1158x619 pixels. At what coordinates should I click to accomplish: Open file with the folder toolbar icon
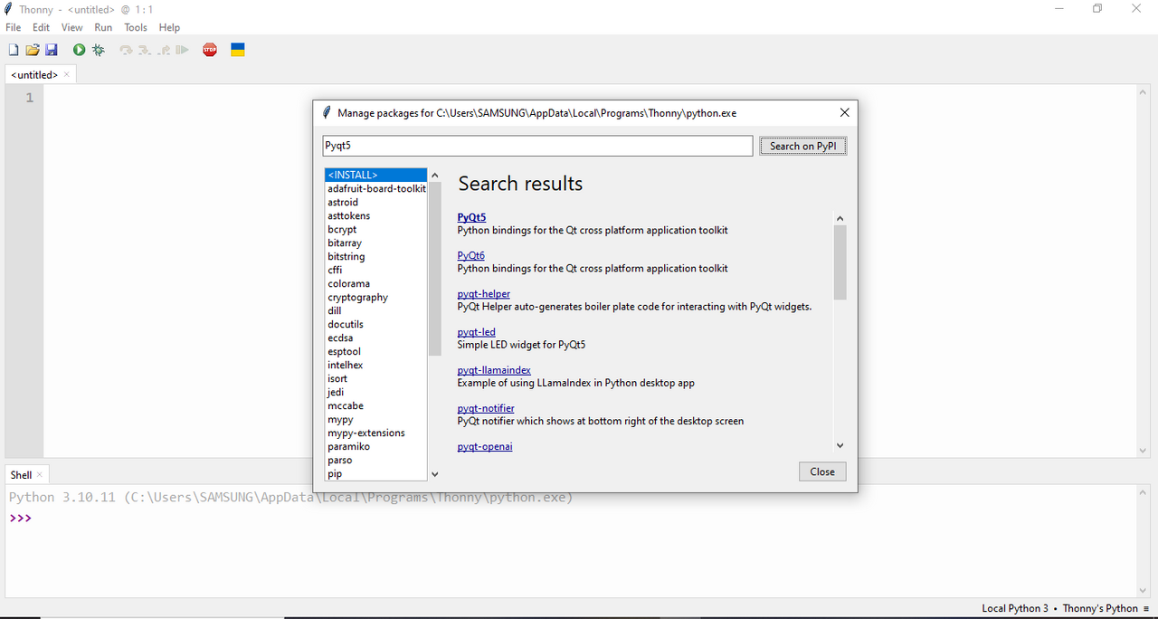33,50
